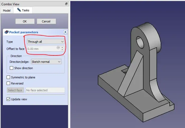The image size is (185, 128).
Task: Click the Direction group label
Action: [16, 56]
